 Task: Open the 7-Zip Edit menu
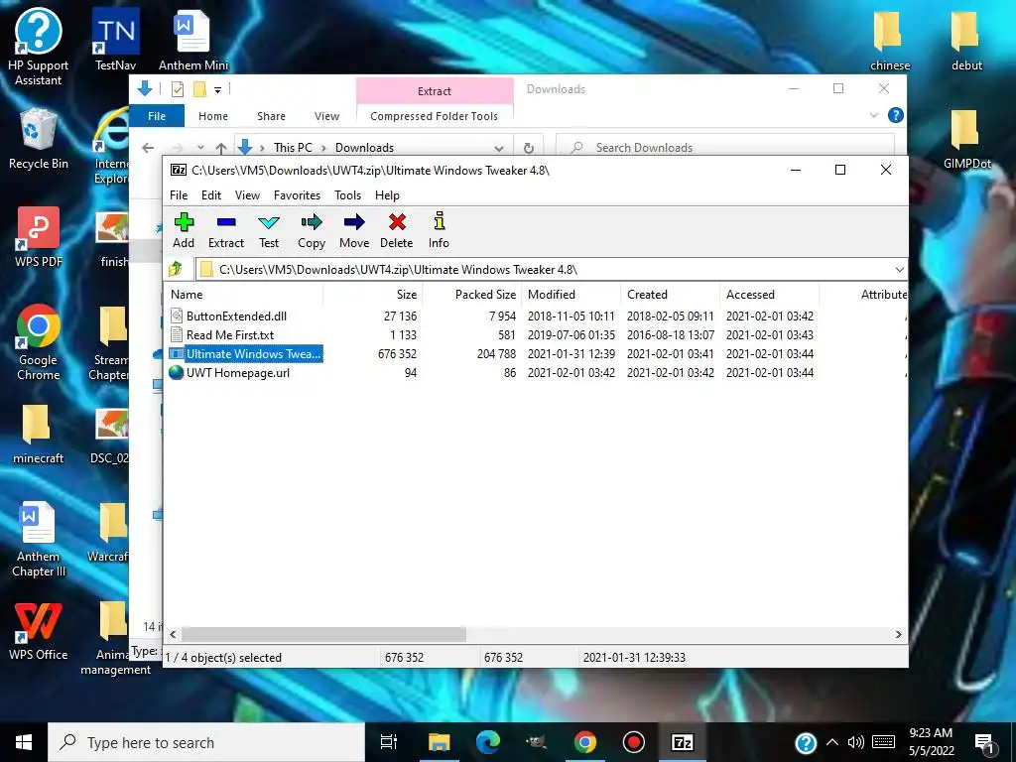coord(211,195)
